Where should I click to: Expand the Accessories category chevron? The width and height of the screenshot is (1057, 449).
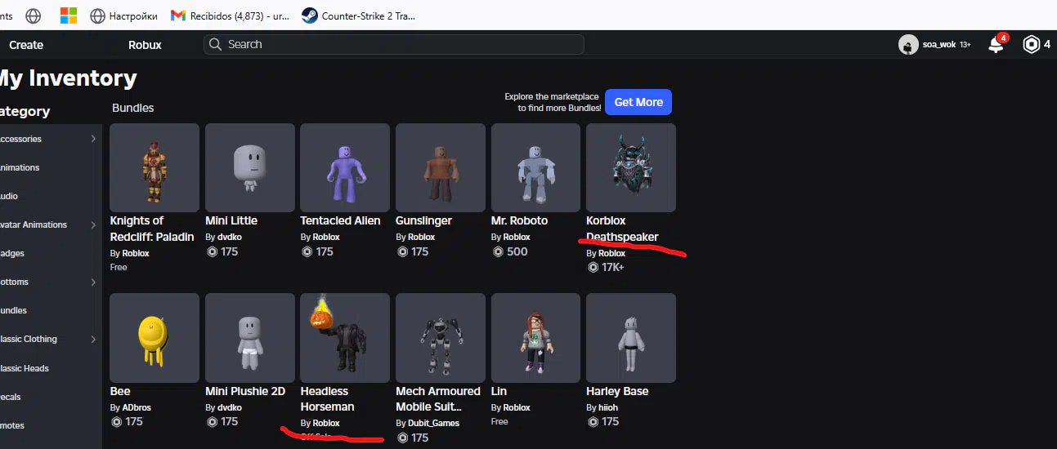(93, 139)
